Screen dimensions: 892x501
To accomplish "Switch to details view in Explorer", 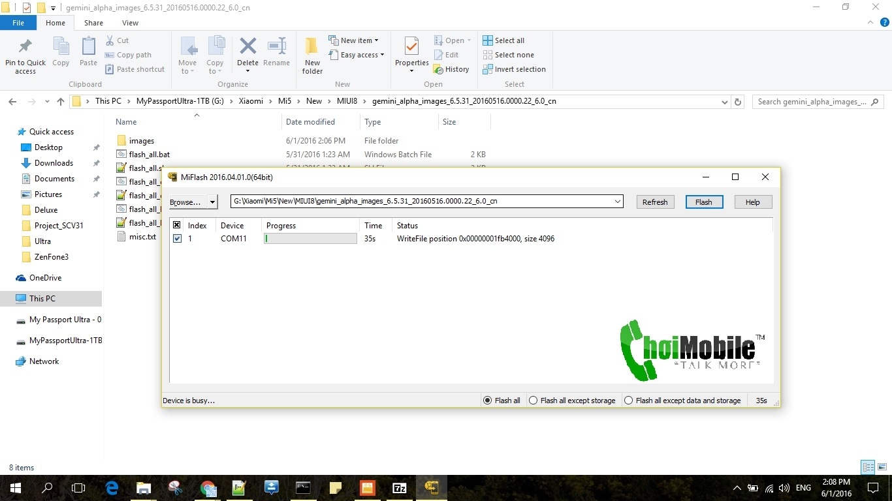I will [x=868, y=467].
